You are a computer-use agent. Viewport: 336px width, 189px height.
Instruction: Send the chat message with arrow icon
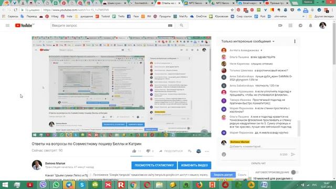pyautogui.click(x=293, y=154)
